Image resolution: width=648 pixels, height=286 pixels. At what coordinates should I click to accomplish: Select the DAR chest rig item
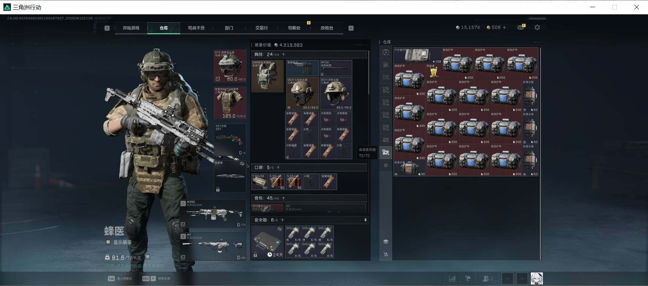(x=267, y=76)
